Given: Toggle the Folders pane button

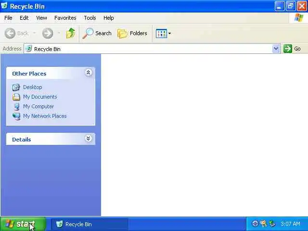Looking at the screenshot, I should pyautogui.click(x=132, y=33).
